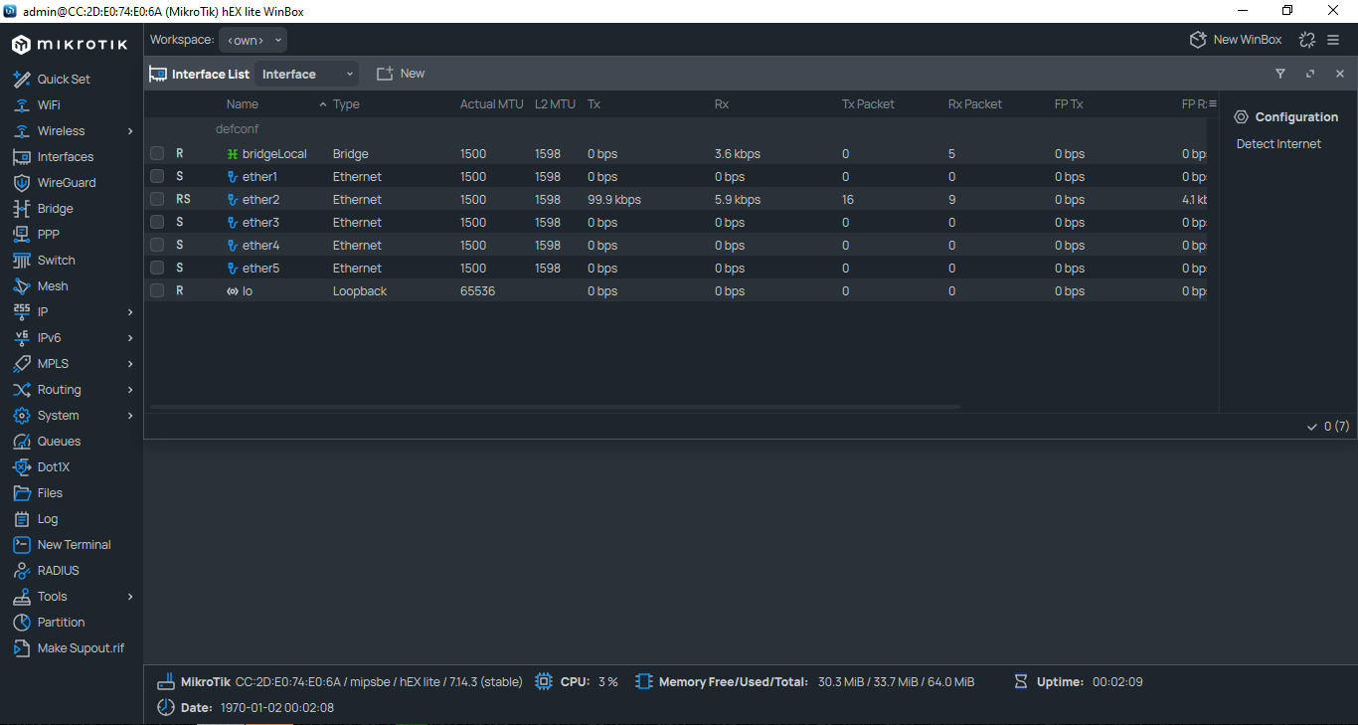Open the PPP sidebar entry
1358x725 pixels.
pos(48,235)
